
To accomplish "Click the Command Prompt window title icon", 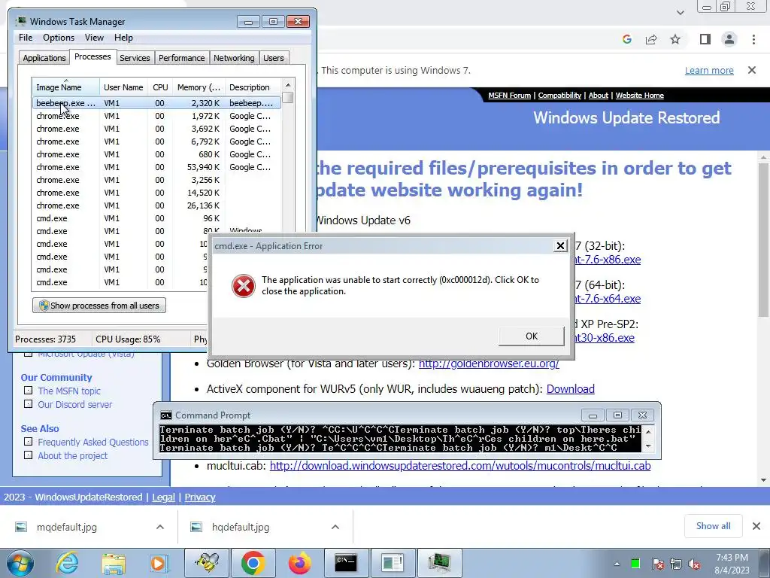I will point(166,415).
